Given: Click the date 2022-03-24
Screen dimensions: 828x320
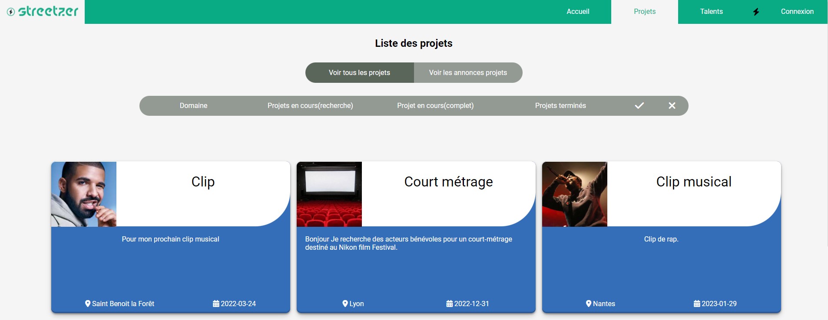Looking at the screenshot, I should 238,304.
